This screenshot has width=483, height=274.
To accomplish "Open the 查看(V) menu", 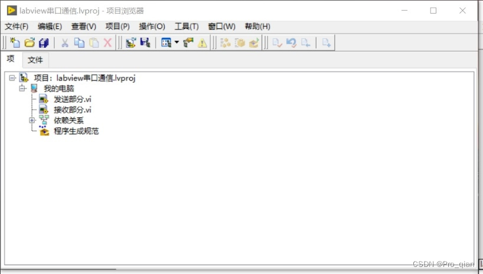I will tap(84, 27).
